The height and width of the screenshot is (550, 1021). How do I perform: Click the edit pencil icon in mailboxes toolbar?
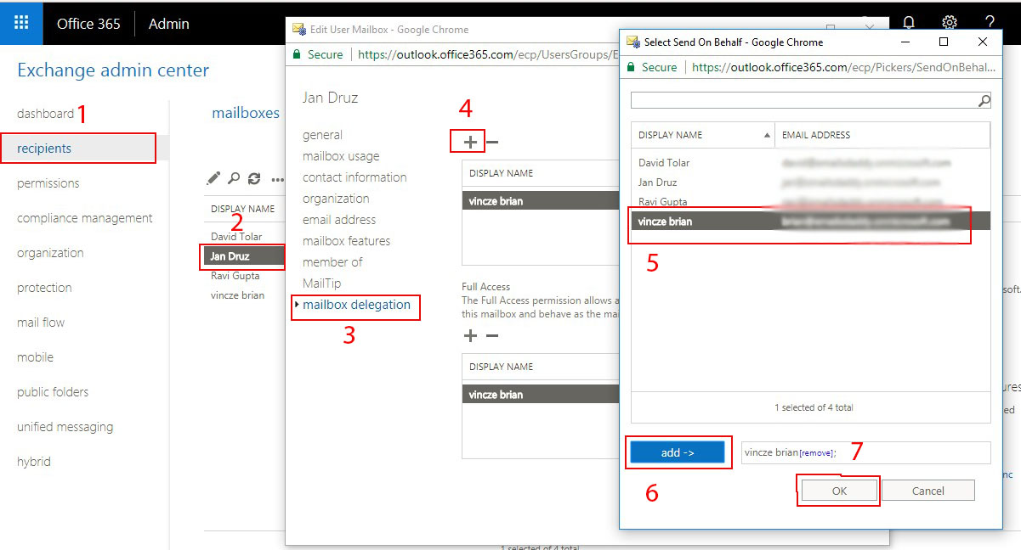coord(213,179)
